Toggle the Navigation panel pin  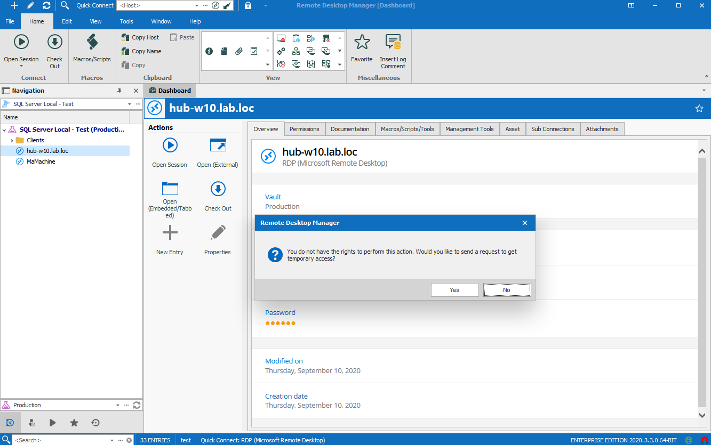[x=119, y=91]
